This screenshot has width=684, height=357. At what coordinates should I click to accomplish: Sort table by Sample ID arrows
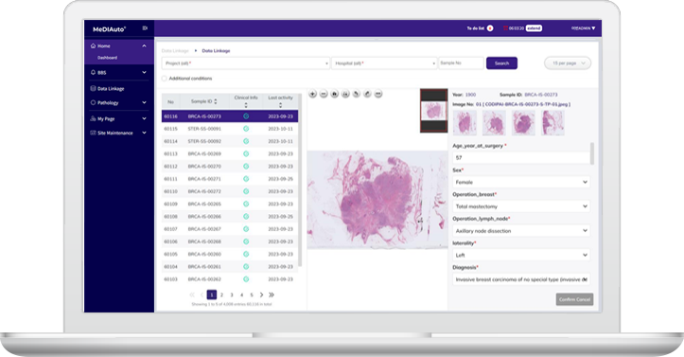(216, 101)
